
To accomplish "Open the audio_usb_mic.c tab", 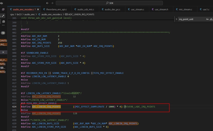I will pyautogui.click(x=86, y=9).
